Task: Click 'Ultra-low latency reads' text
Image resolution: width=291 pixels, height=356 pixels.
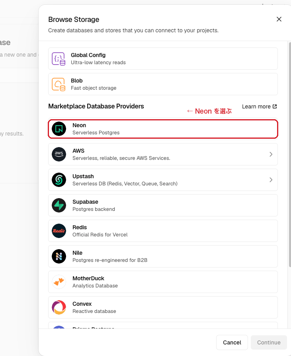Action: [98, 63]
